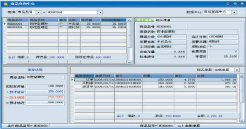Image resolution: width=246 pixels, height=129 pixels.
Task: Maximize the 商品查询中心 window
Action: [x=235, y=4]
